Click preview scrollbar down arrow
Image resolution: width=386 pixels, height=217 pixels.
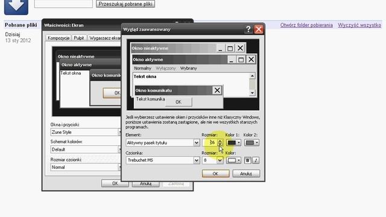252,93
